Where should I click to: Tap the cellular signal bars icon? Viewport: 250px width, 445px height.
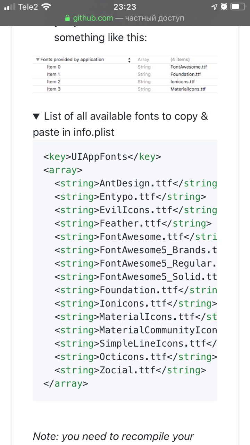10,7
